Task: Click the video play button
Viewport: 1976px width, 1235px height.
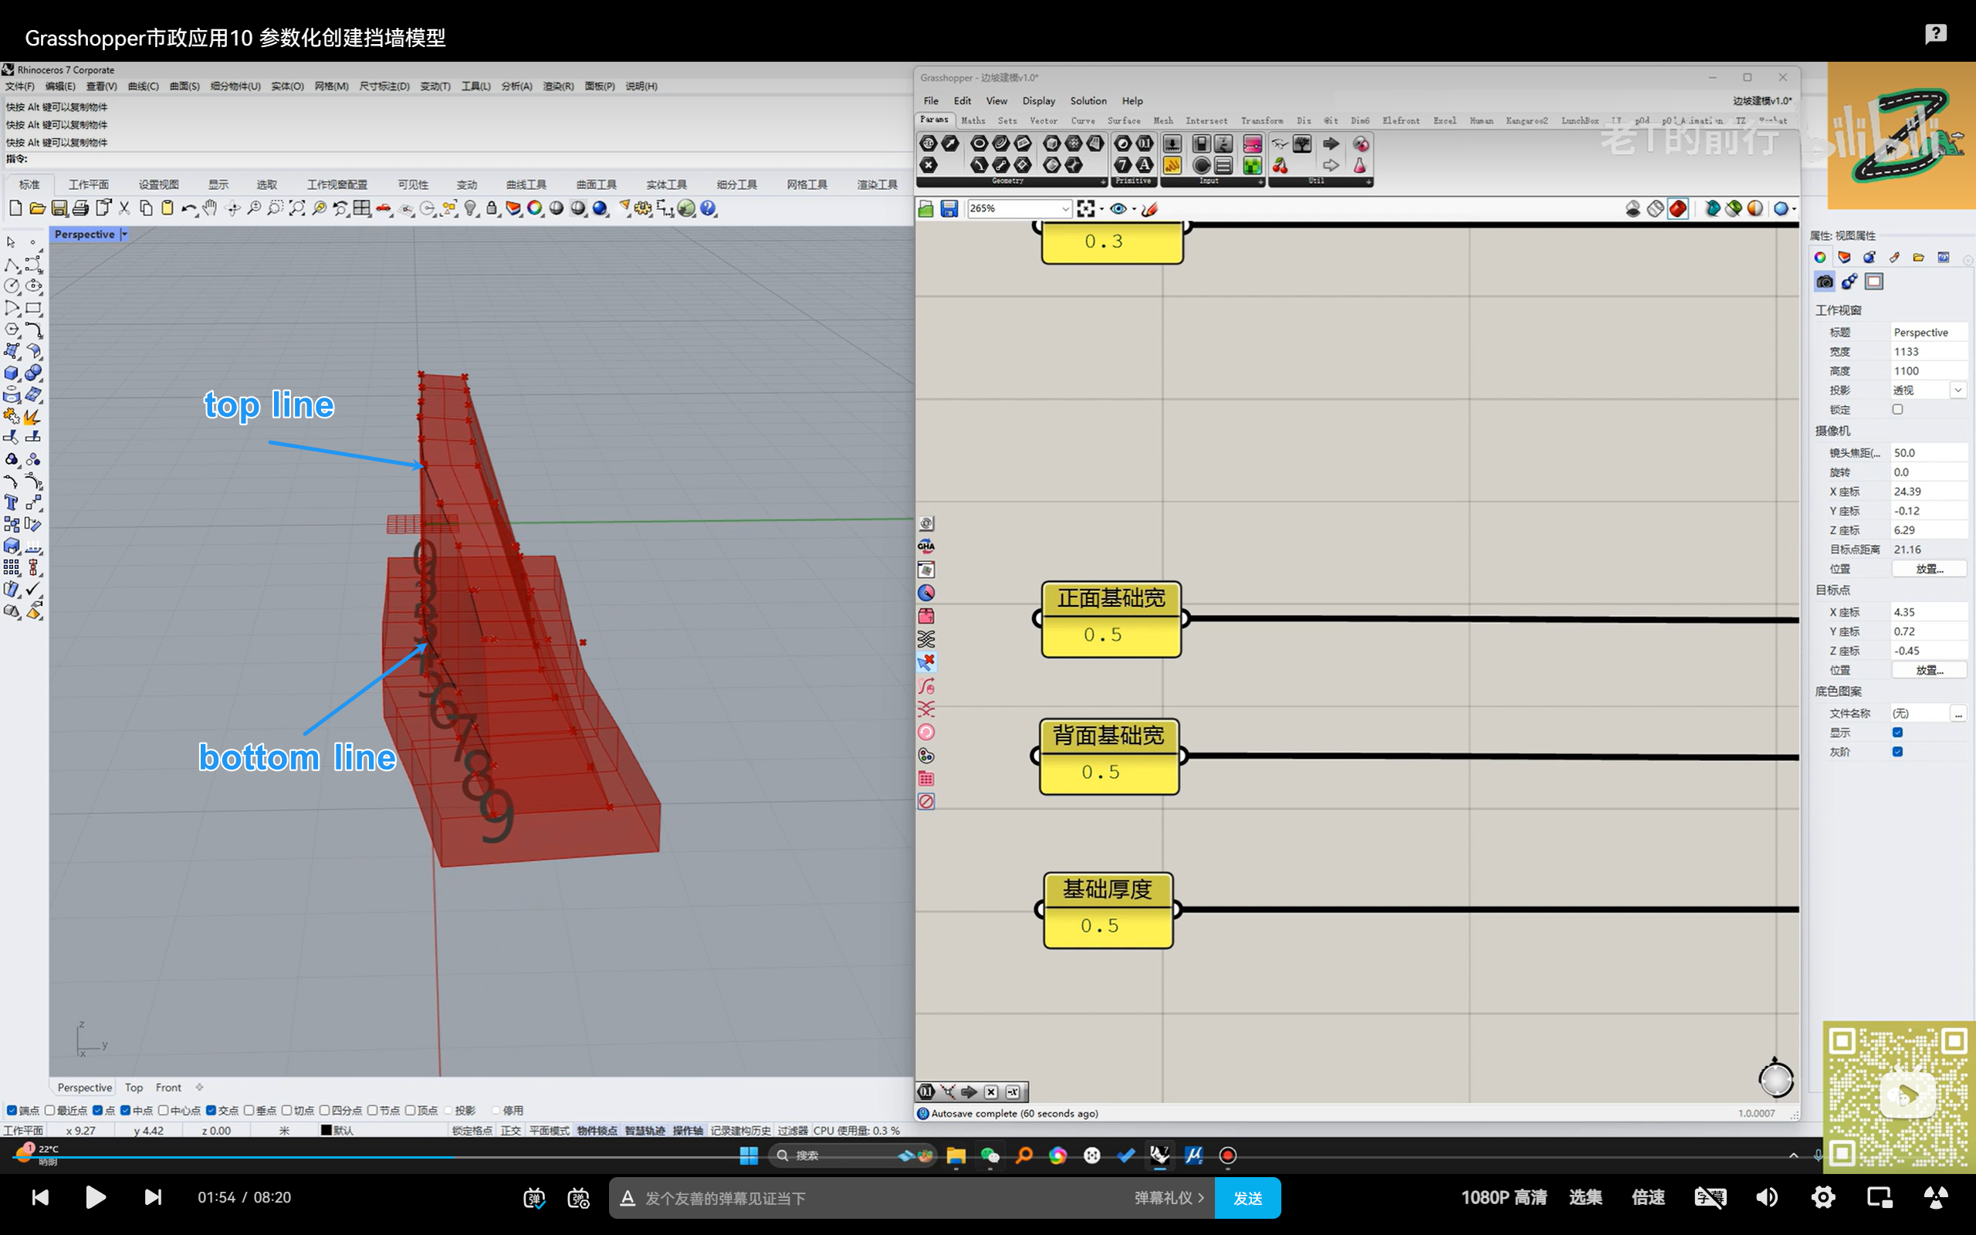Action: (x=96, y=1197)
